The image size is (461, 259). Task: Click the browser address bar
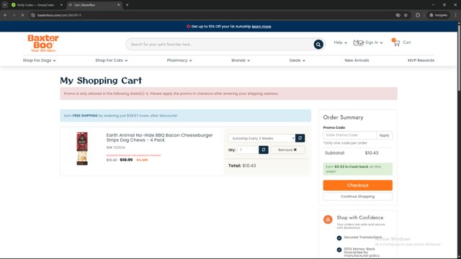[x=212, y=15]
